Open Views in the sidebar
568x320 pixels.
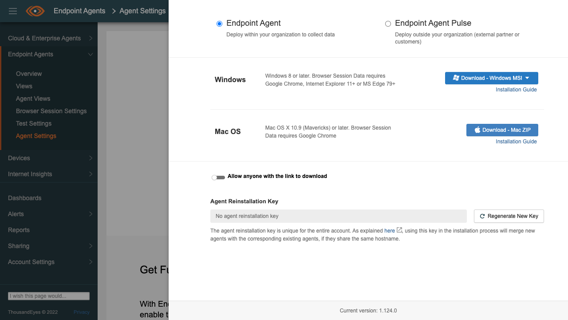tap(24, 86)
